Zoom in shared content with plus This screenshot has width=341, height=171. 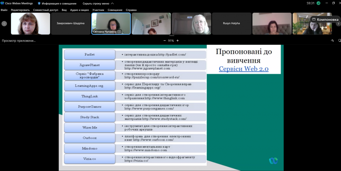(177, 41)
